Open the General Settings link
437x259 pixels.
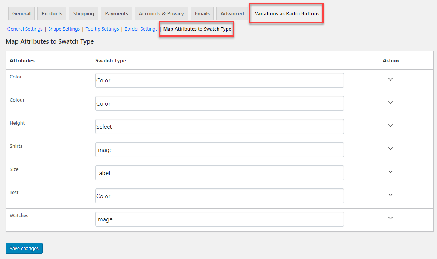pos(25,29)
